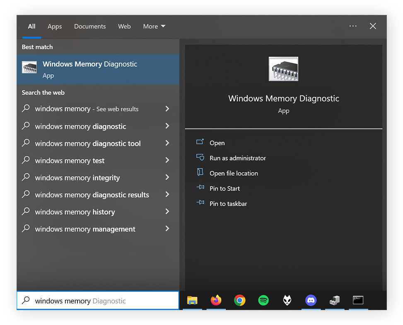
Task: Click Pin to taskbar
Action: pyautogui.click(x=228, y=204)
